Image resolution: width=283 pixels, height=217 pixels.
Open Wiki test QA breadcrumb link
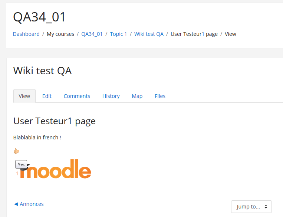coord(149,34)
